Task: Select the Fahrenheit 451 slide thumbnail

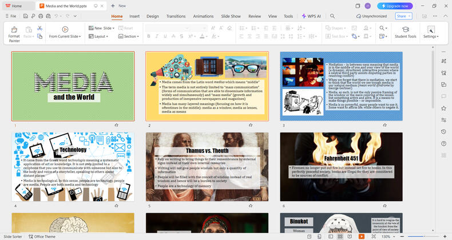Action: click(342, 167)
